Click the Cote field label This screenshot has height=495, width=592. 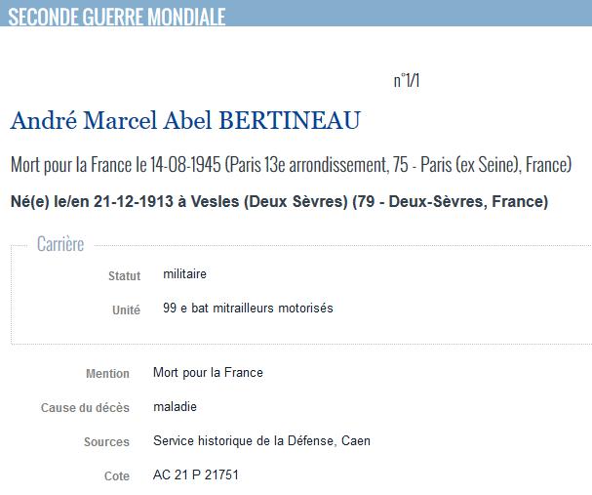(117, 476)
